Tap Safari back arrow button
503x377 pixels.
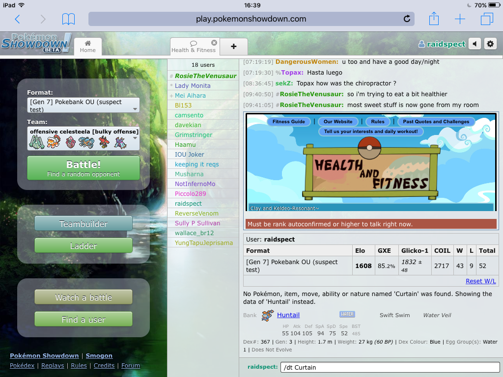17,19
